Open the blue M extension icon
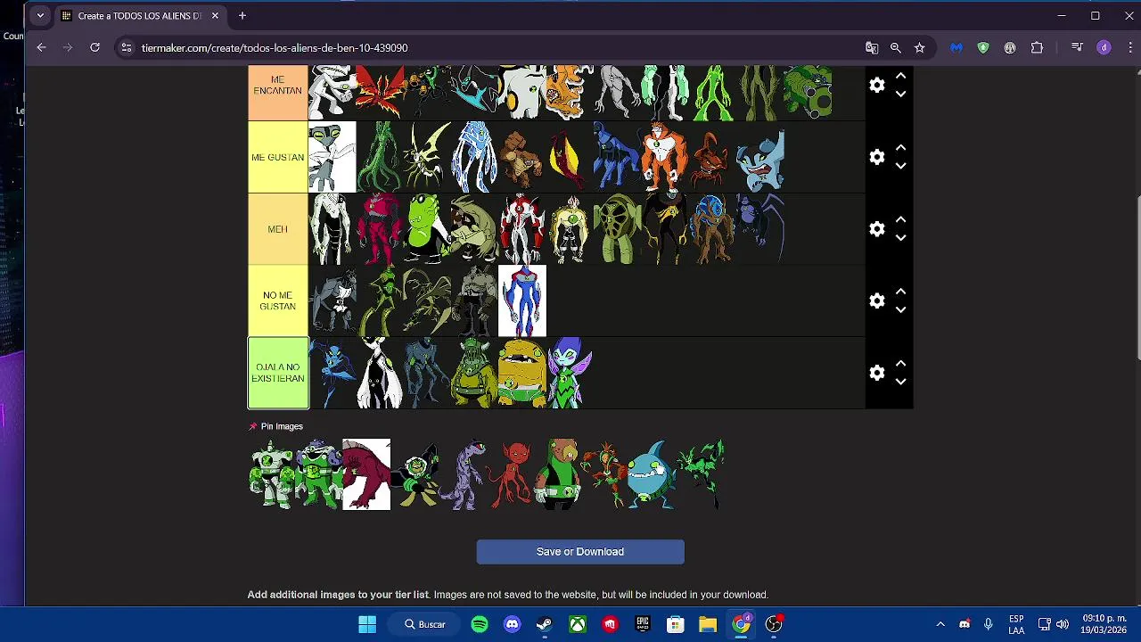Image resolution: width=1141 pixels, height=642 pixels. (x=956, y=48)
